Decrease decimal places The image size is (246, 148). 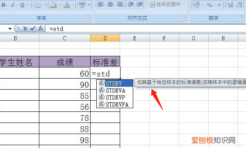[x=239, y=5]
